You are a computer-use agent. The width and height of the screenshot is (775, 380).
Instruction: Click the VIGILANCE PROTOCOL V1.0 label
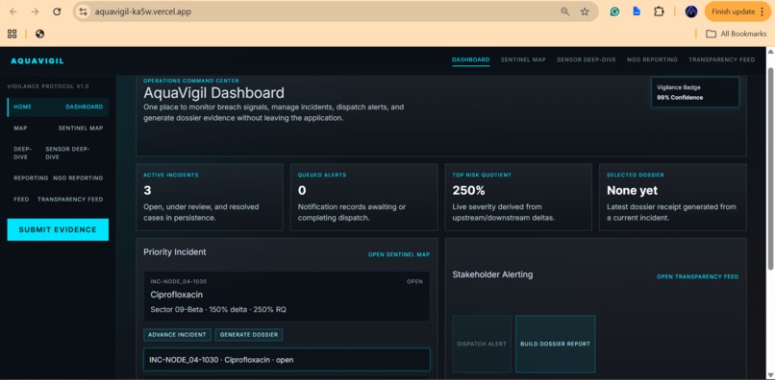point(48,86)
